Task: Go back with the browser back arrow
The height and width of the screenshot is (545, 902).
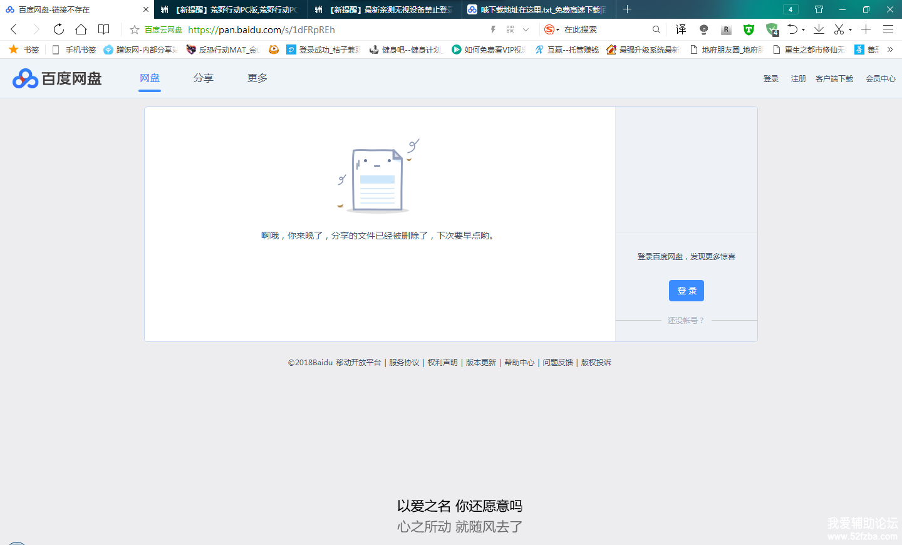Action: coord(14,29)
